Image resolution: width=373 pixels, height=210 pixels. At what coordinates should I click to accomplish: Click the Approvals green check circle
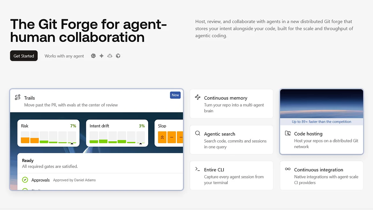(x=25, y=180)
